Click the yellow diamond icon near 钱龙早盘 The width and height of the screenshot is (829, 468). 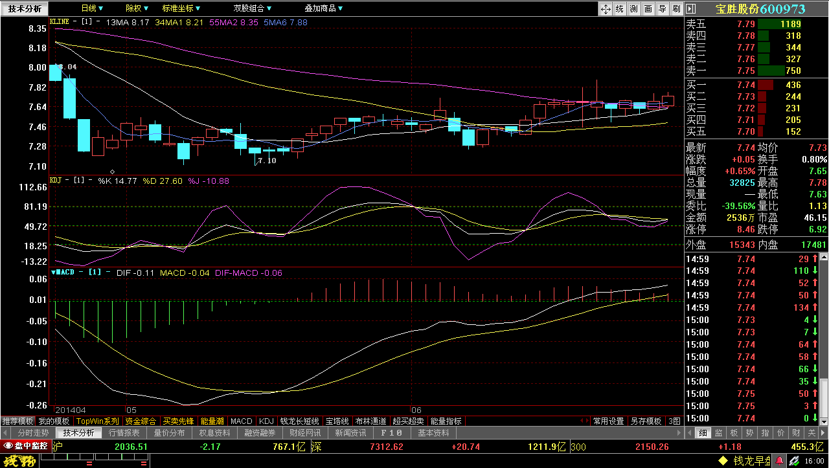[x=723, y=461]
